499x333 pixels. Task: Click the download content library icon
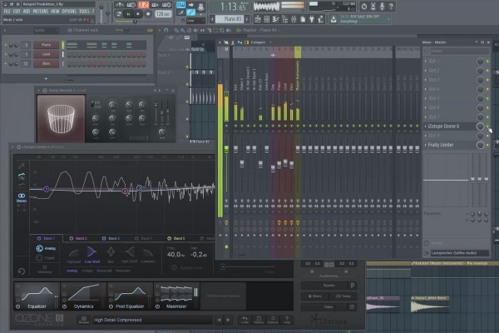[333, 19]
